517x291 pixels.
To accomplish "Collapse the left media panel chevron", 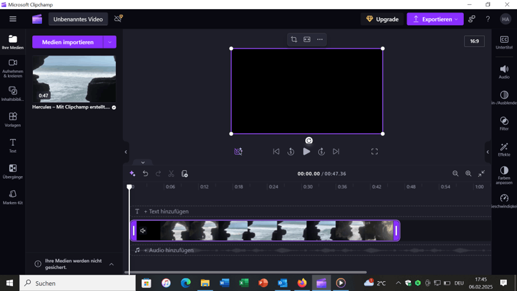I will [x=125, y=152].
